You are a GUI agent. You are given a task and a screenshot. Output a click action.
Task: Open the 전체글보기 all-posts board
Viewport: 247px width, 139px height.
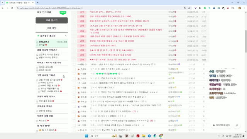pyautogui.click(x=44, y=42)
